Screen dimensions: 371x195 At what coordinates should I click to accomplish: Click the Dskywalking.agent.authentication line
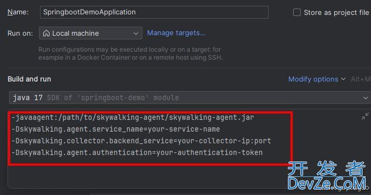click(x=137, y=153)
